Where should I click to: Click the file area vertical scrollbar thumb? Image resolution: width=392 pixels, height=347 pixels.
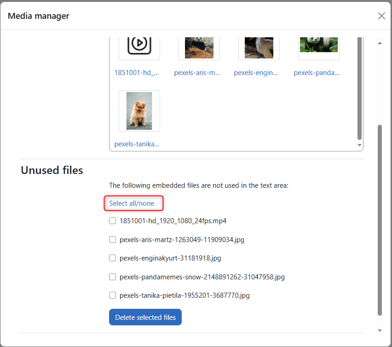(x=359, y=88)
